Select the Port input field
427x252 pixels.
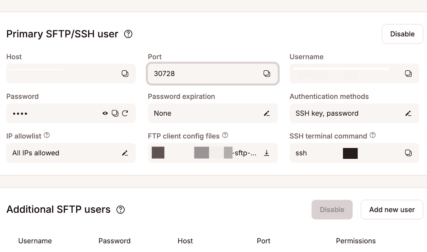tap(198, 73)
